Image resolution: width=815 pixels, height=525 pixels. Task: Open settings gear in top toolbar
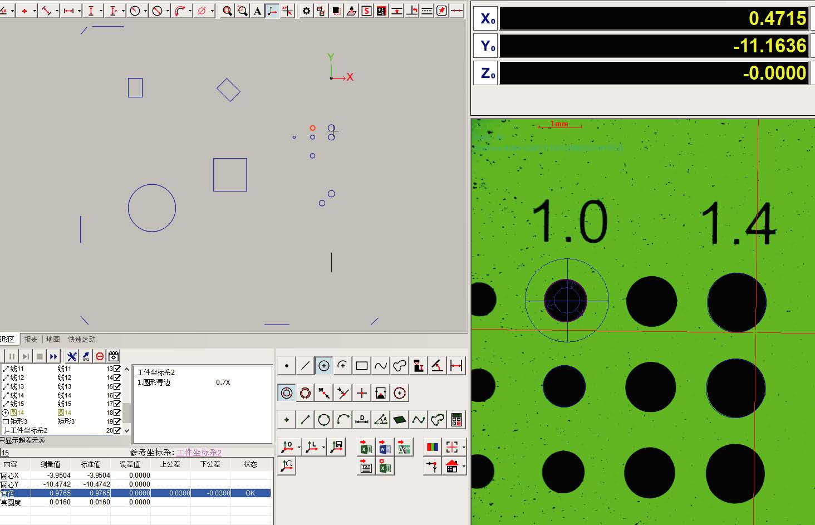click(x=306, y=11)
